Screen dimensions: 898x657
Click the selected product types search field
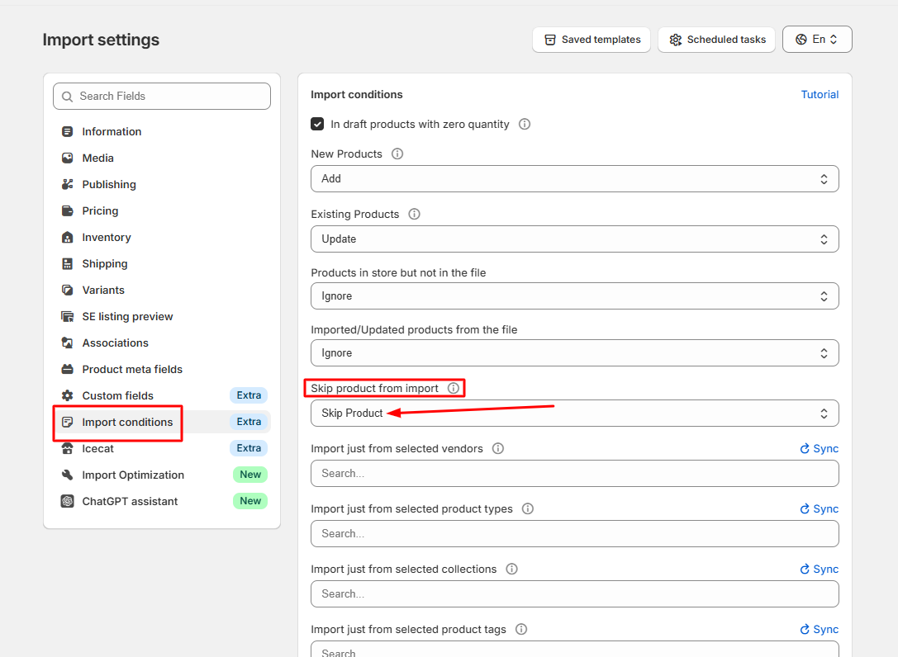pos(574,534)
